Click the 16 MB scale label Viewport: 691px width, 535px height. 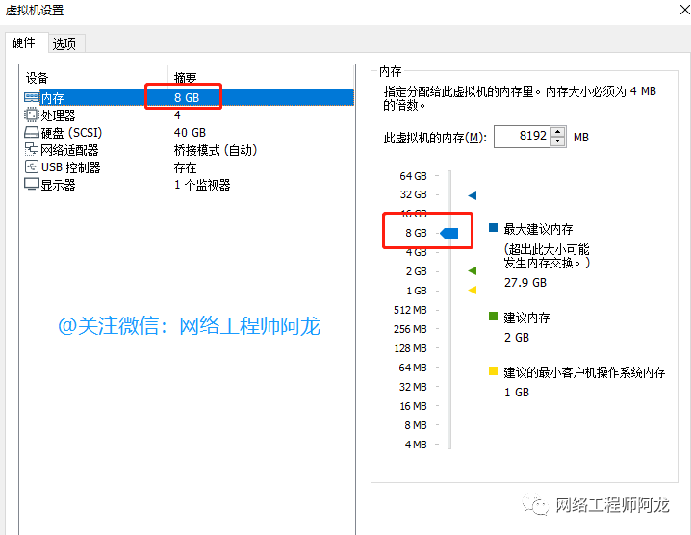coord(414,406)
